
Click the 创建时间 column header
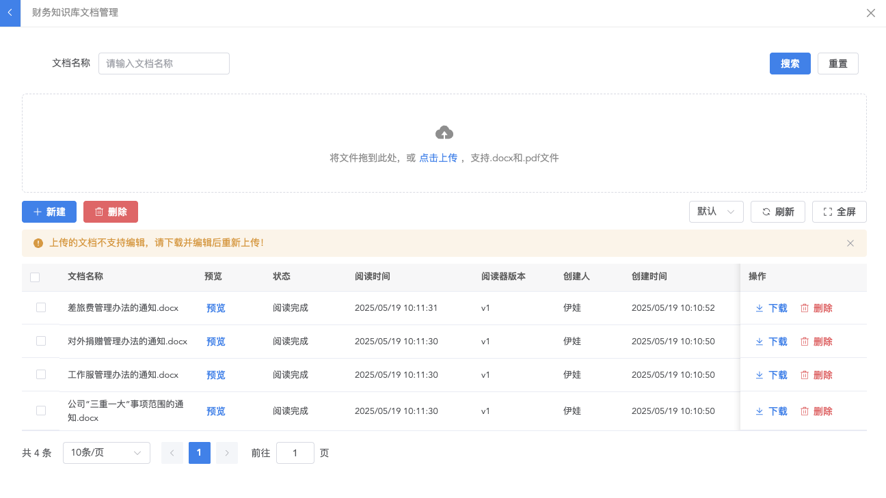point(649,277)
